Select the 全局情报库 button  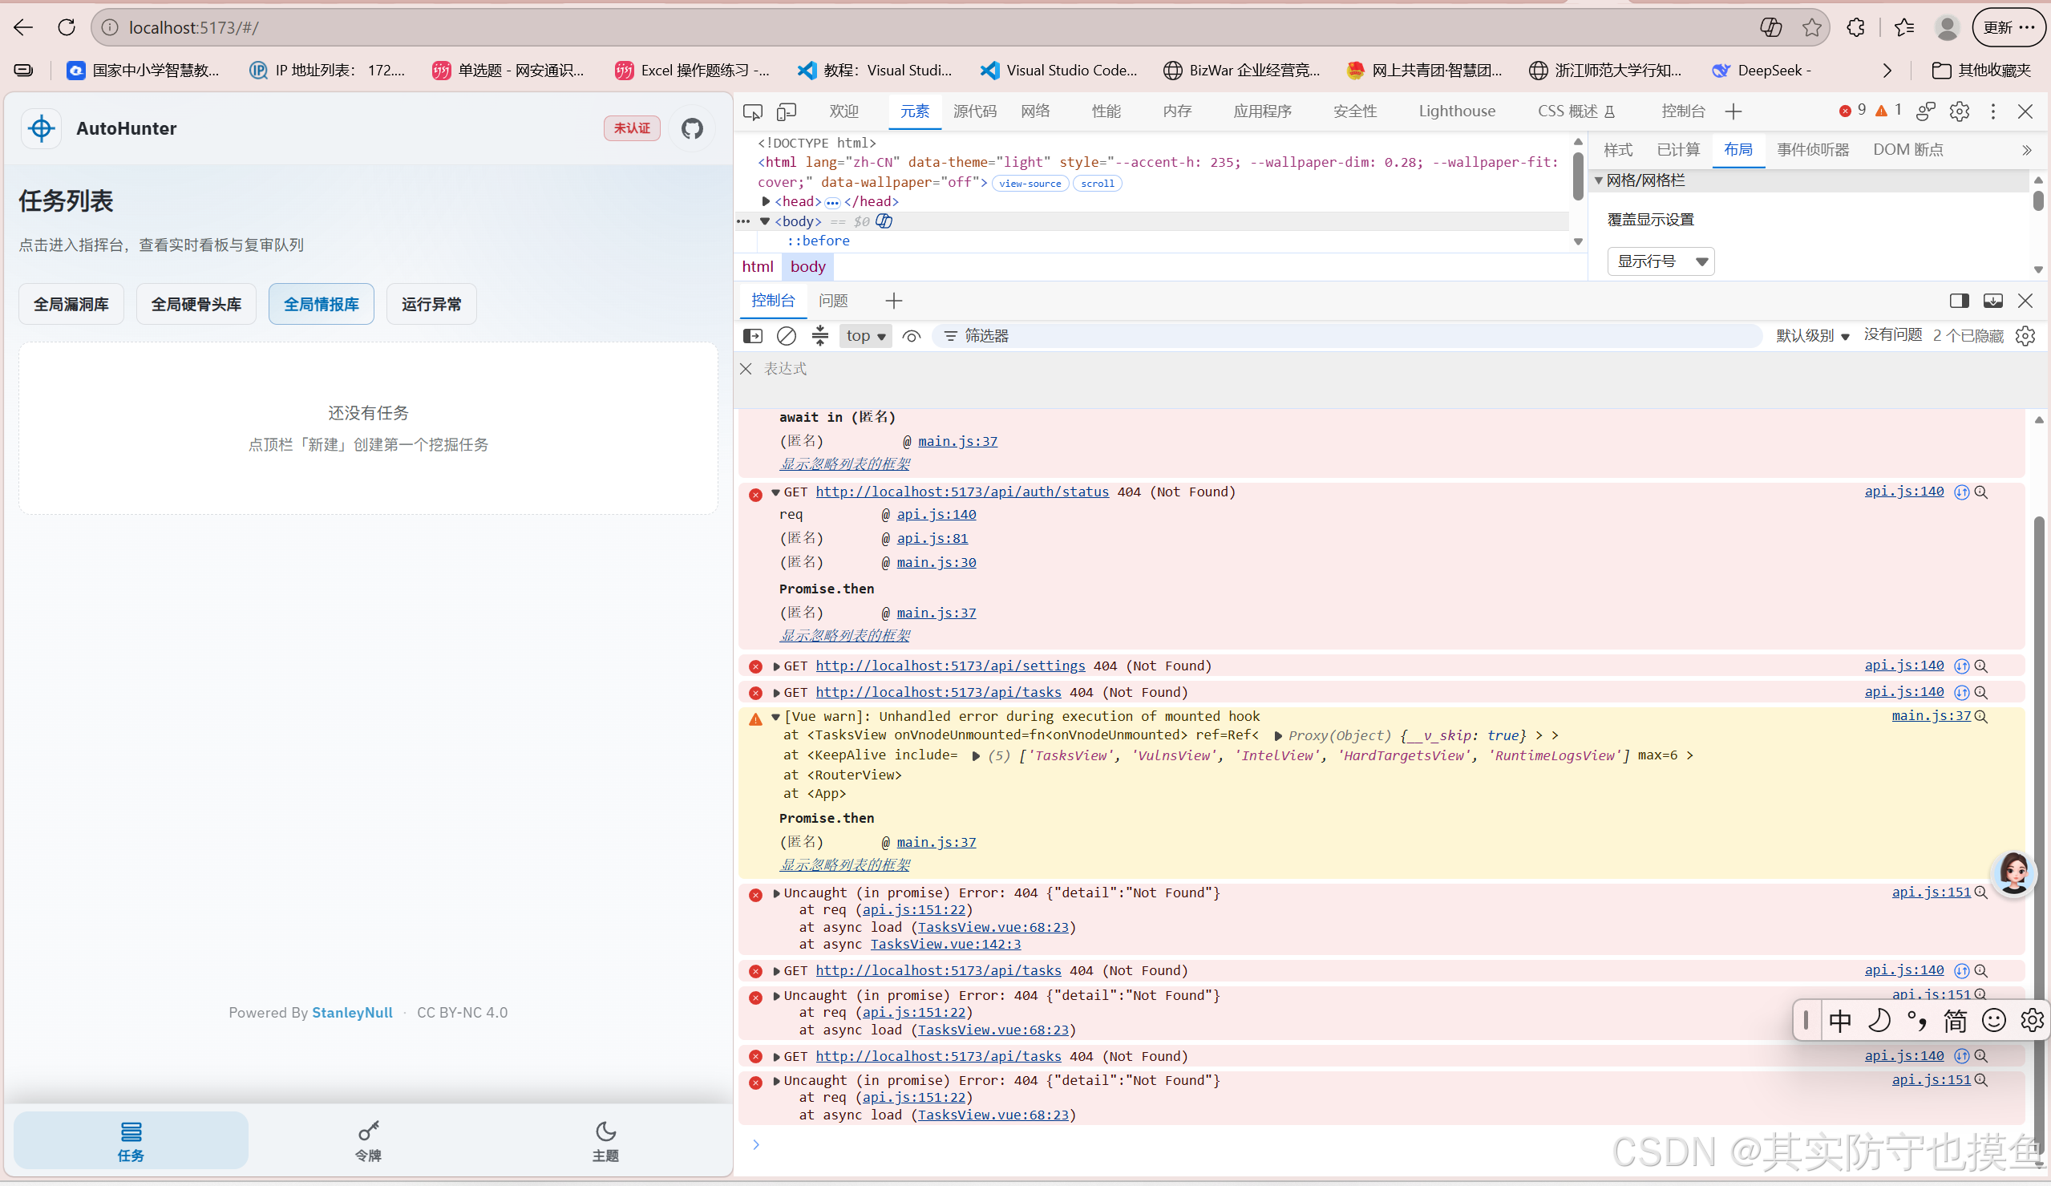[322, 305]
